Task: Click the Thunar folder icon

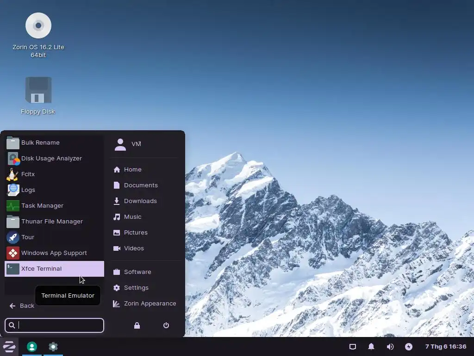Action: [12, 222]
